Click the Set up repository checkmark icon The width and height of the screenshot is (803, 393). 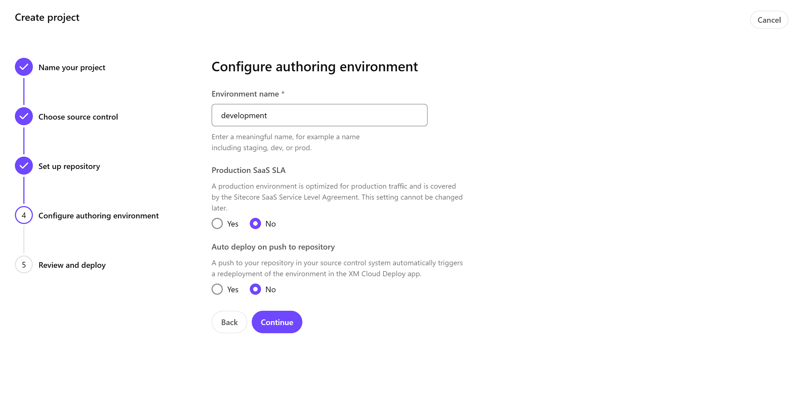(24, 166)
